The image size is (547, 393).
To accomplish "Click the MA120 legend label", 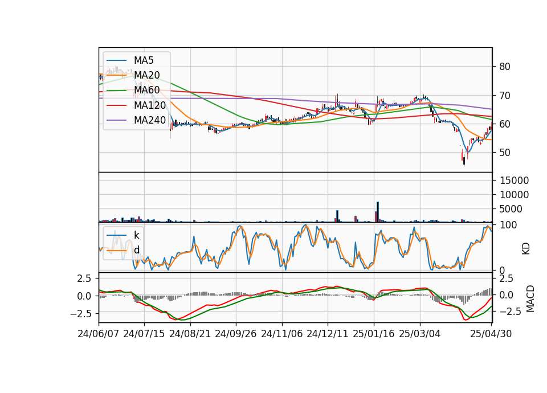I will [x=150, y=105].
